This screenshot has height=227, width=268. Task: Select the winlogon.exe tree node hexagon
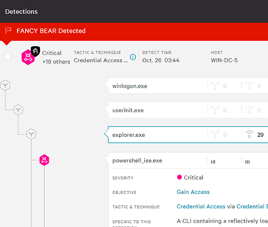(5, 85)
